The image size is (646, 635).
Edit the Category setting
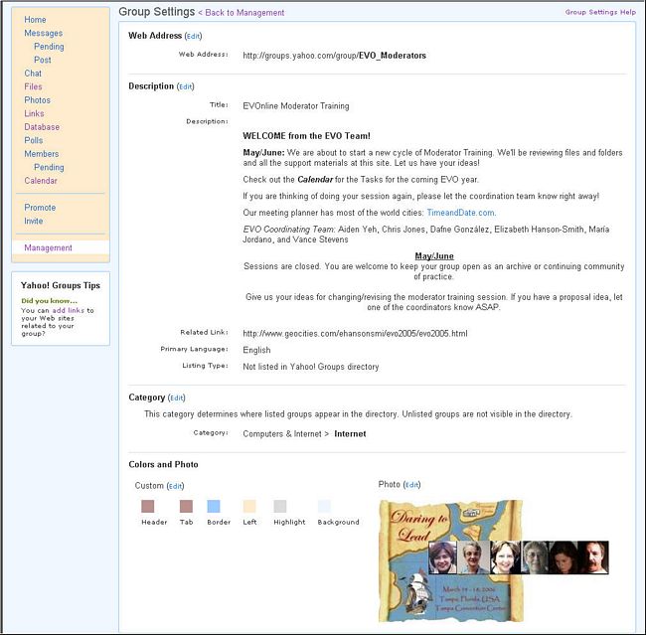(176, 398)
